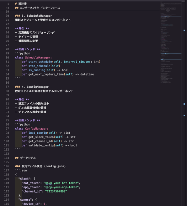This screenshot has width=187, height=206.
Task: Click the 'stop_schedule' method name
Action: pos(40,66)
